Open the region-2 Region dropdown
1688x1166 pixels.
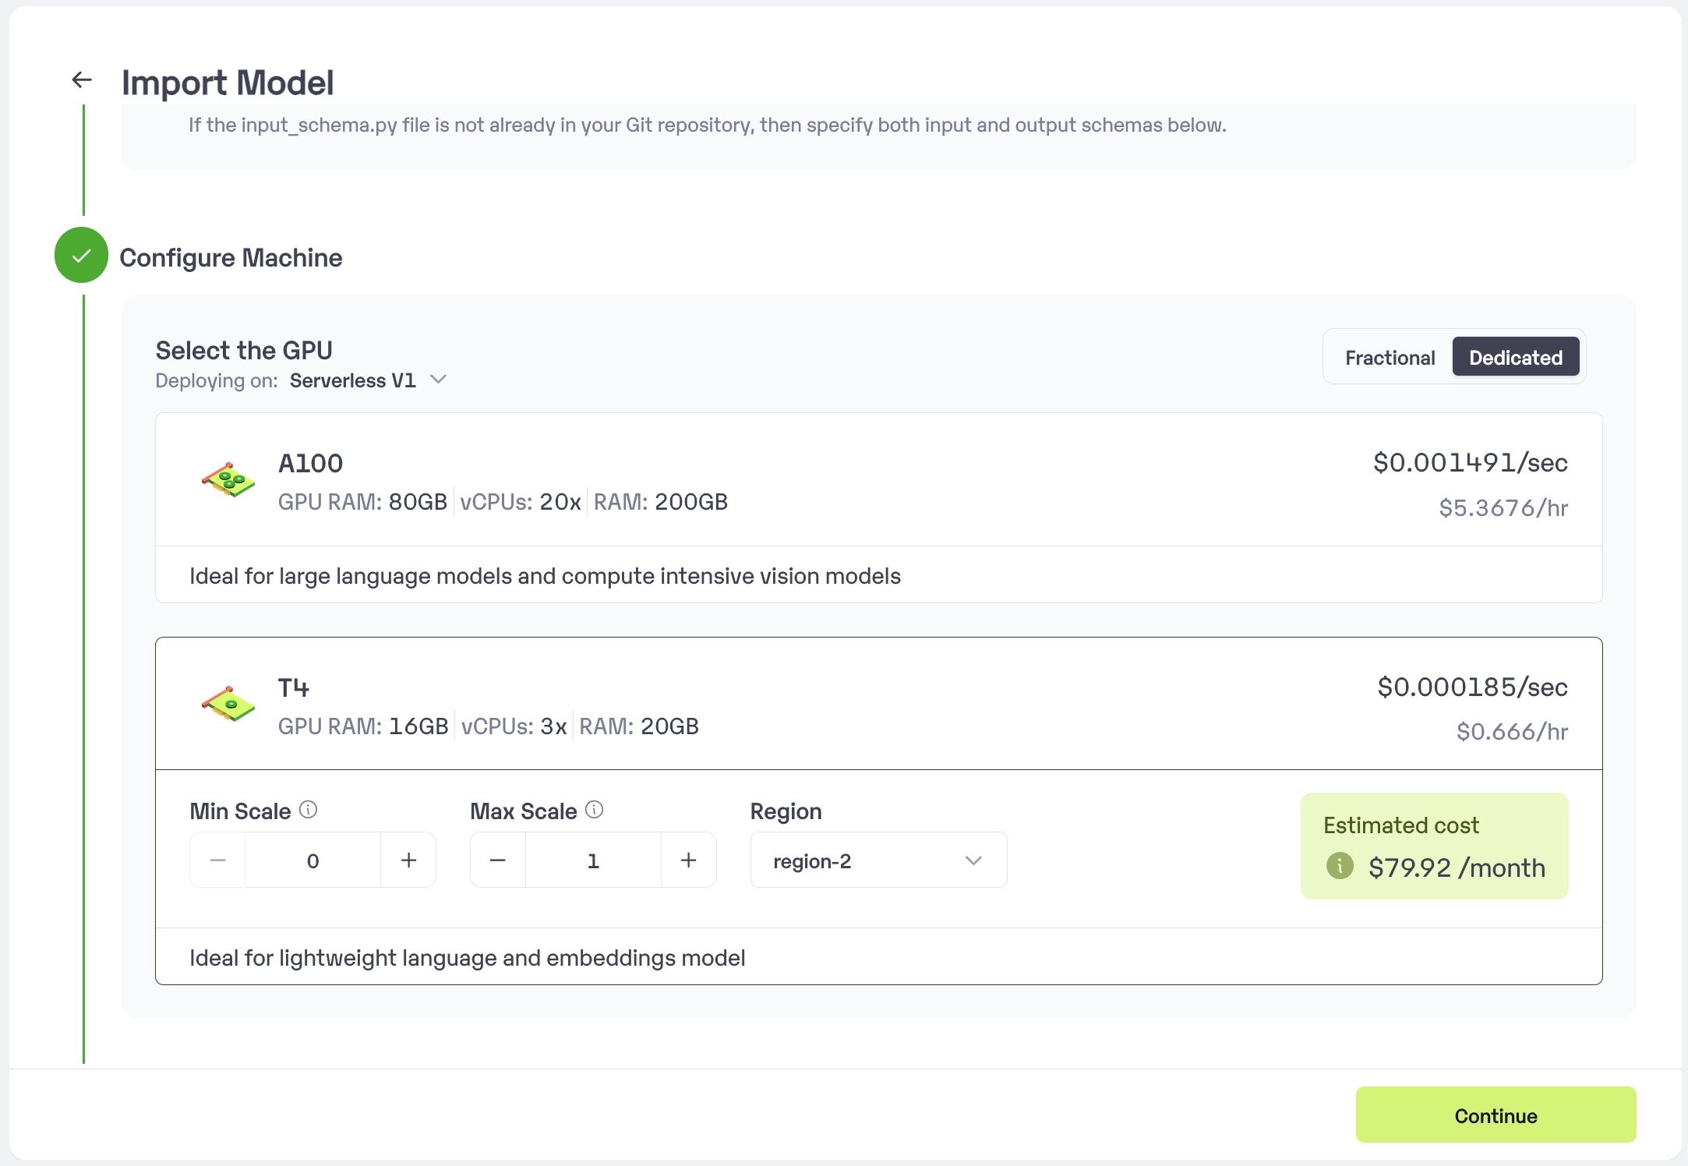tap(878, 860)
